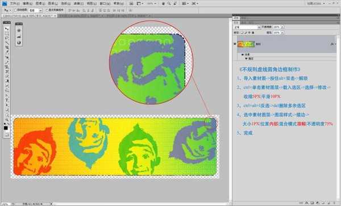This screenshot has height=206, width=341.
Task: Toggle the Show Transform Controls checkbox
Action: point(47,10)
